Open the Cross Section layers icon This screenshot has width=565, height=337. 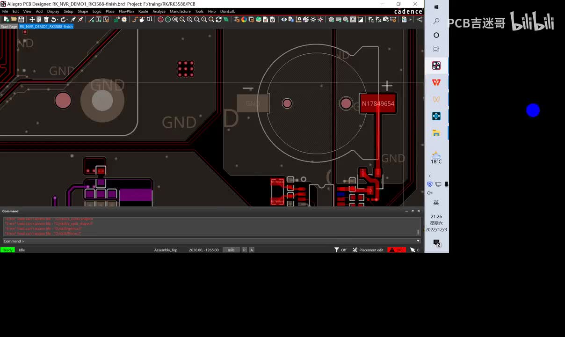pos(258,19)
